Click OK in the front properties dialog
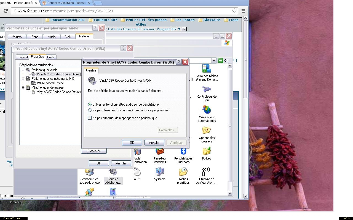This screenshot has width=353, height=220. (132, 143)
